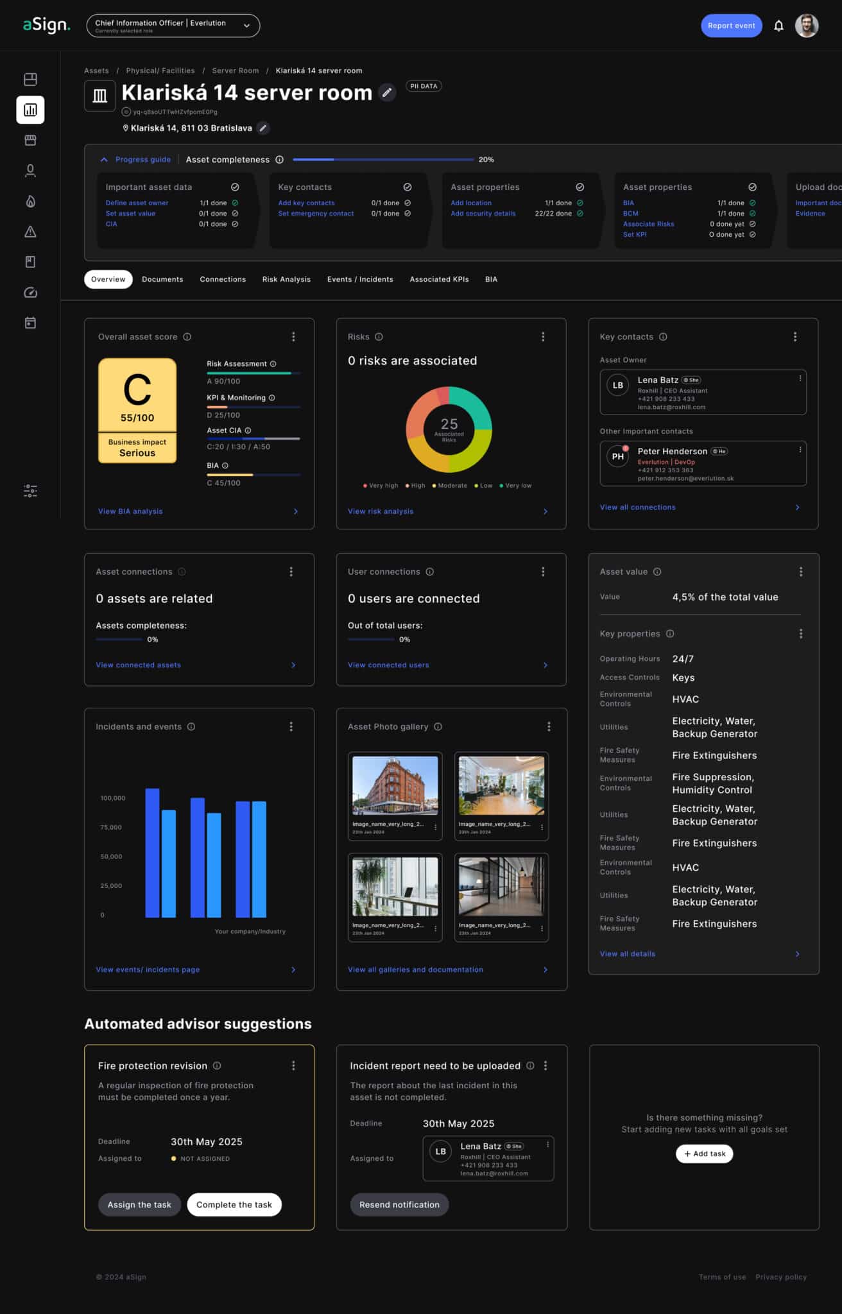Click the Report event button
Viewport: 842px width, 1314px height.
click(x=731, y=26)
